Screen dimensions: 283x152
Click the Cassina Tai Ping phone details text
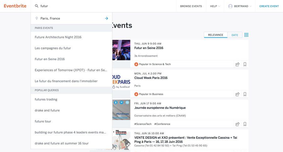click(171, 145)
